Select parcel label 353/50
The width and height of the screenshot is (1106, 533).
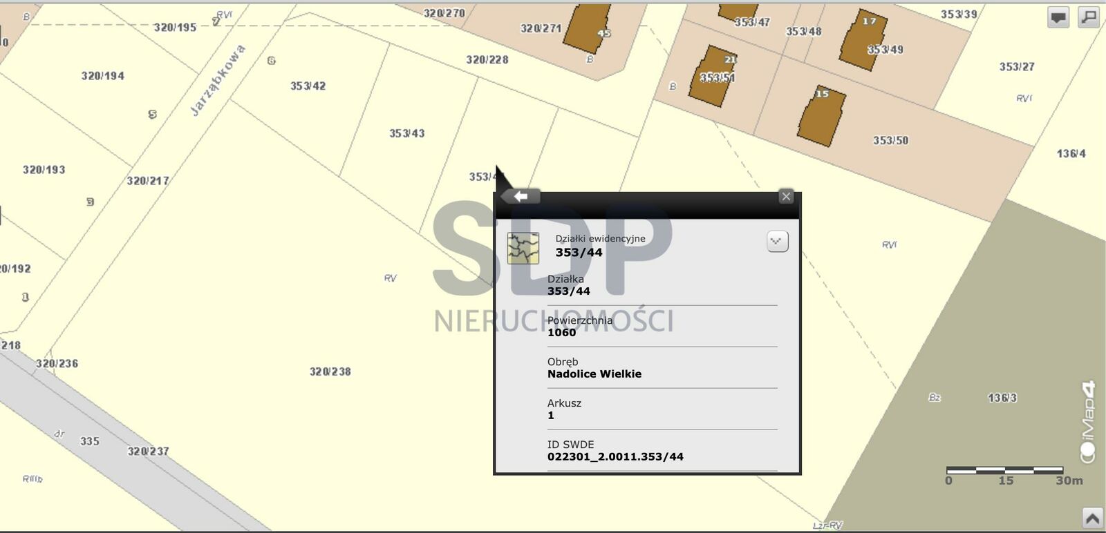(890, 141)
